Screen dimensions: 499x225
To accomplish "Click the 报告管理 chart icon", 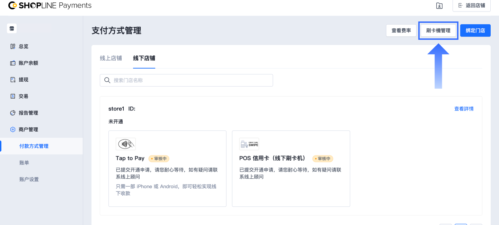I will [x=13, y=113].
